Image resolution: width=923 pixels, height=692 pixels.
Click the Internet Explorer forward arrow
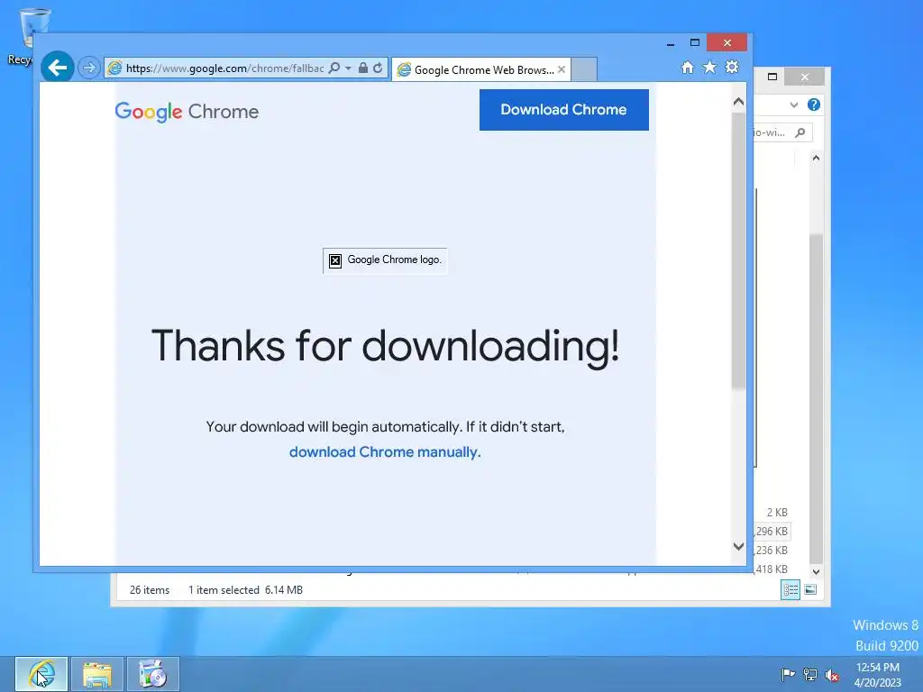click(89, 68)
